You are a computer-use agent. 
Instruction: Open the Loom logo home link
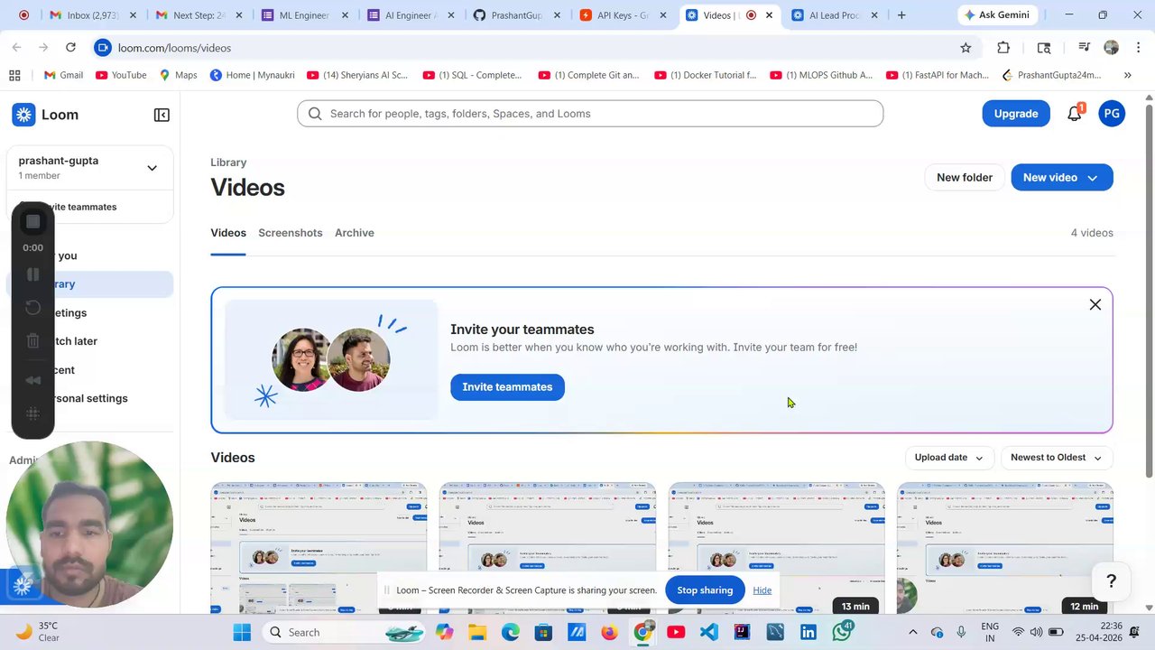click(x=45, y=115)
